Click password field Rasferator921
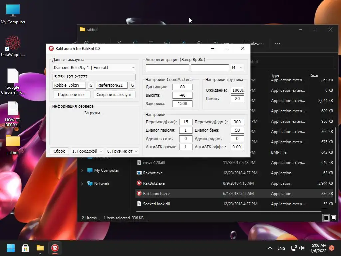Image resolution: width=341 pixels, height=256 pixels. tap(112, 85)
